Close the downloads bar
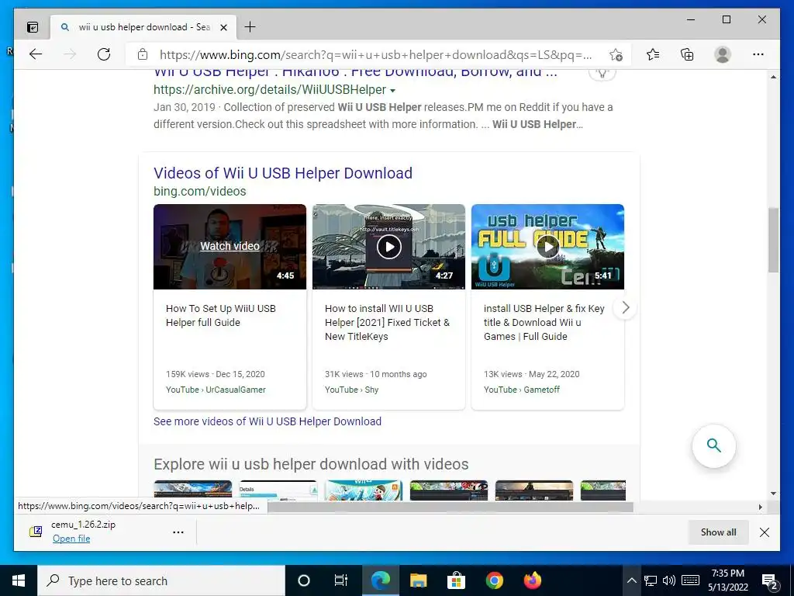 click(x=765, y=532)
